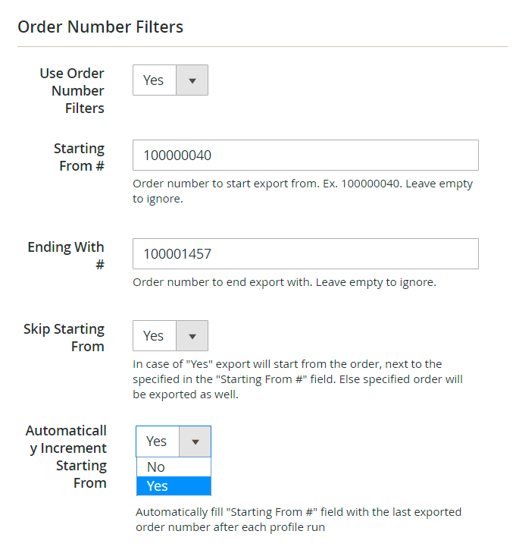Click the Automatically Increment select box value

tap(157, 441)
